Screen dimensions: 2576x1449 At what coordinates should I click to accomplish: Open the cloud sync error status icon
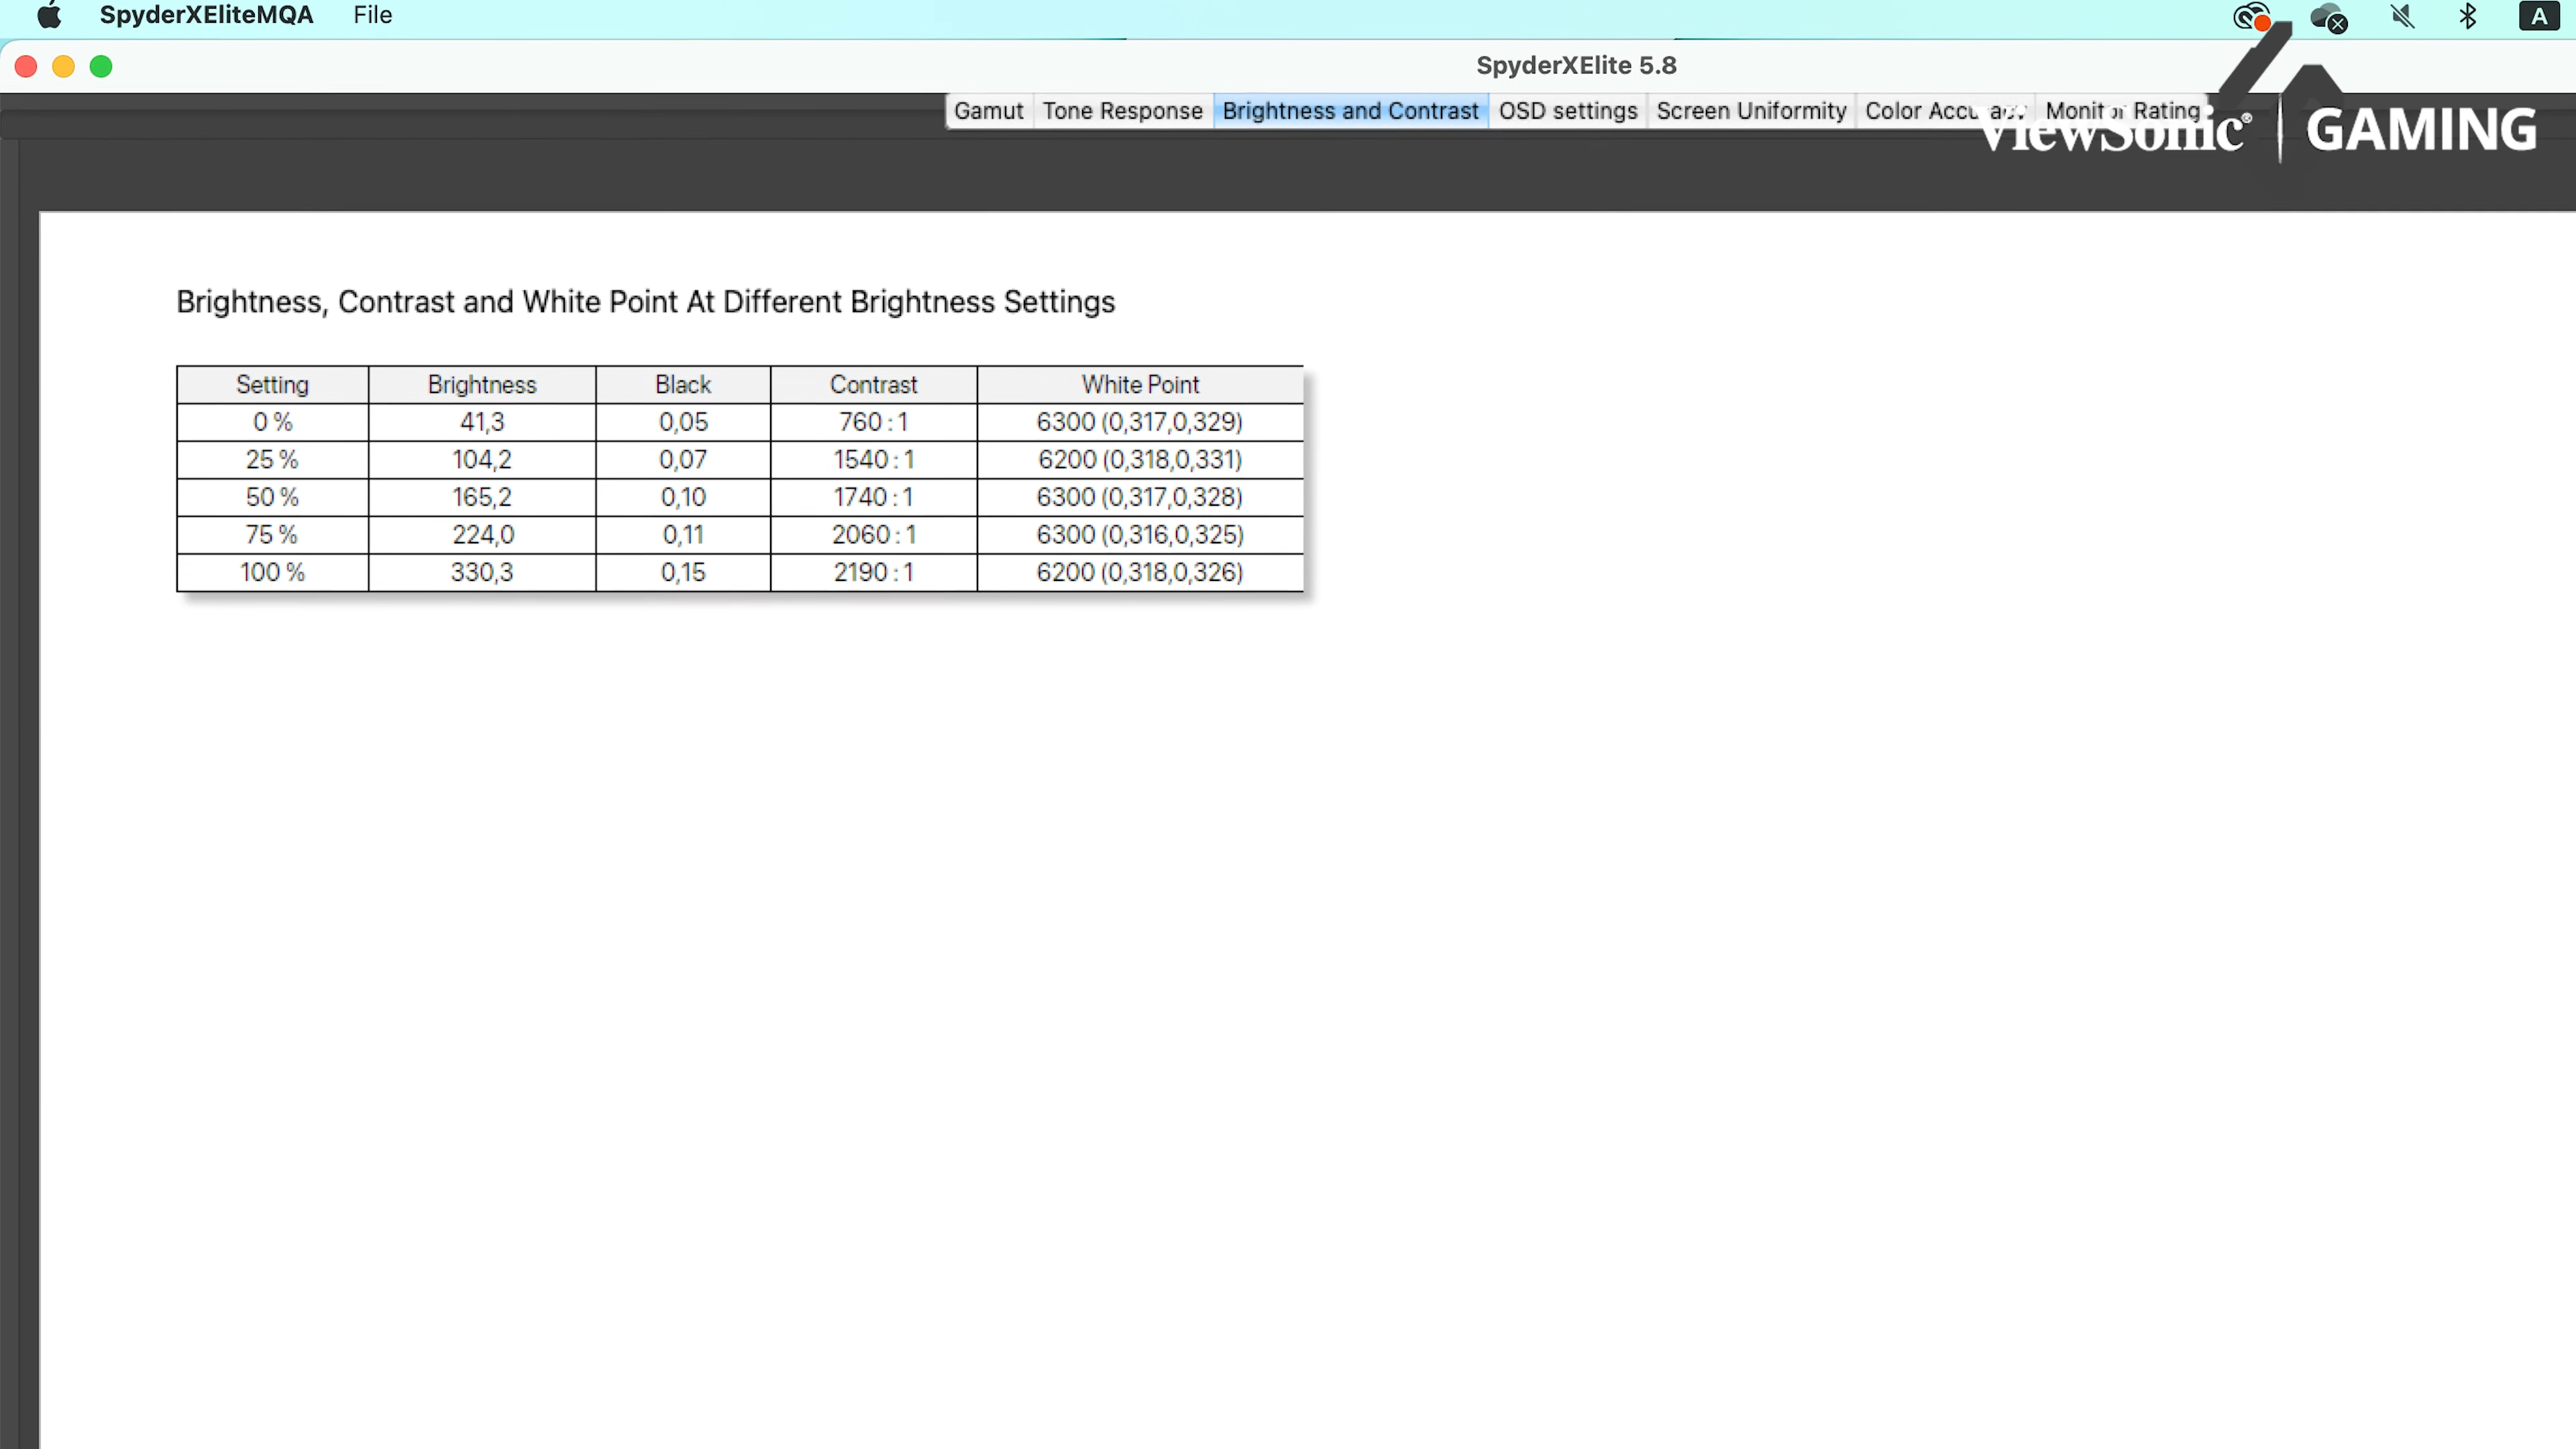pyautogui.click(x=2328, y=17)
